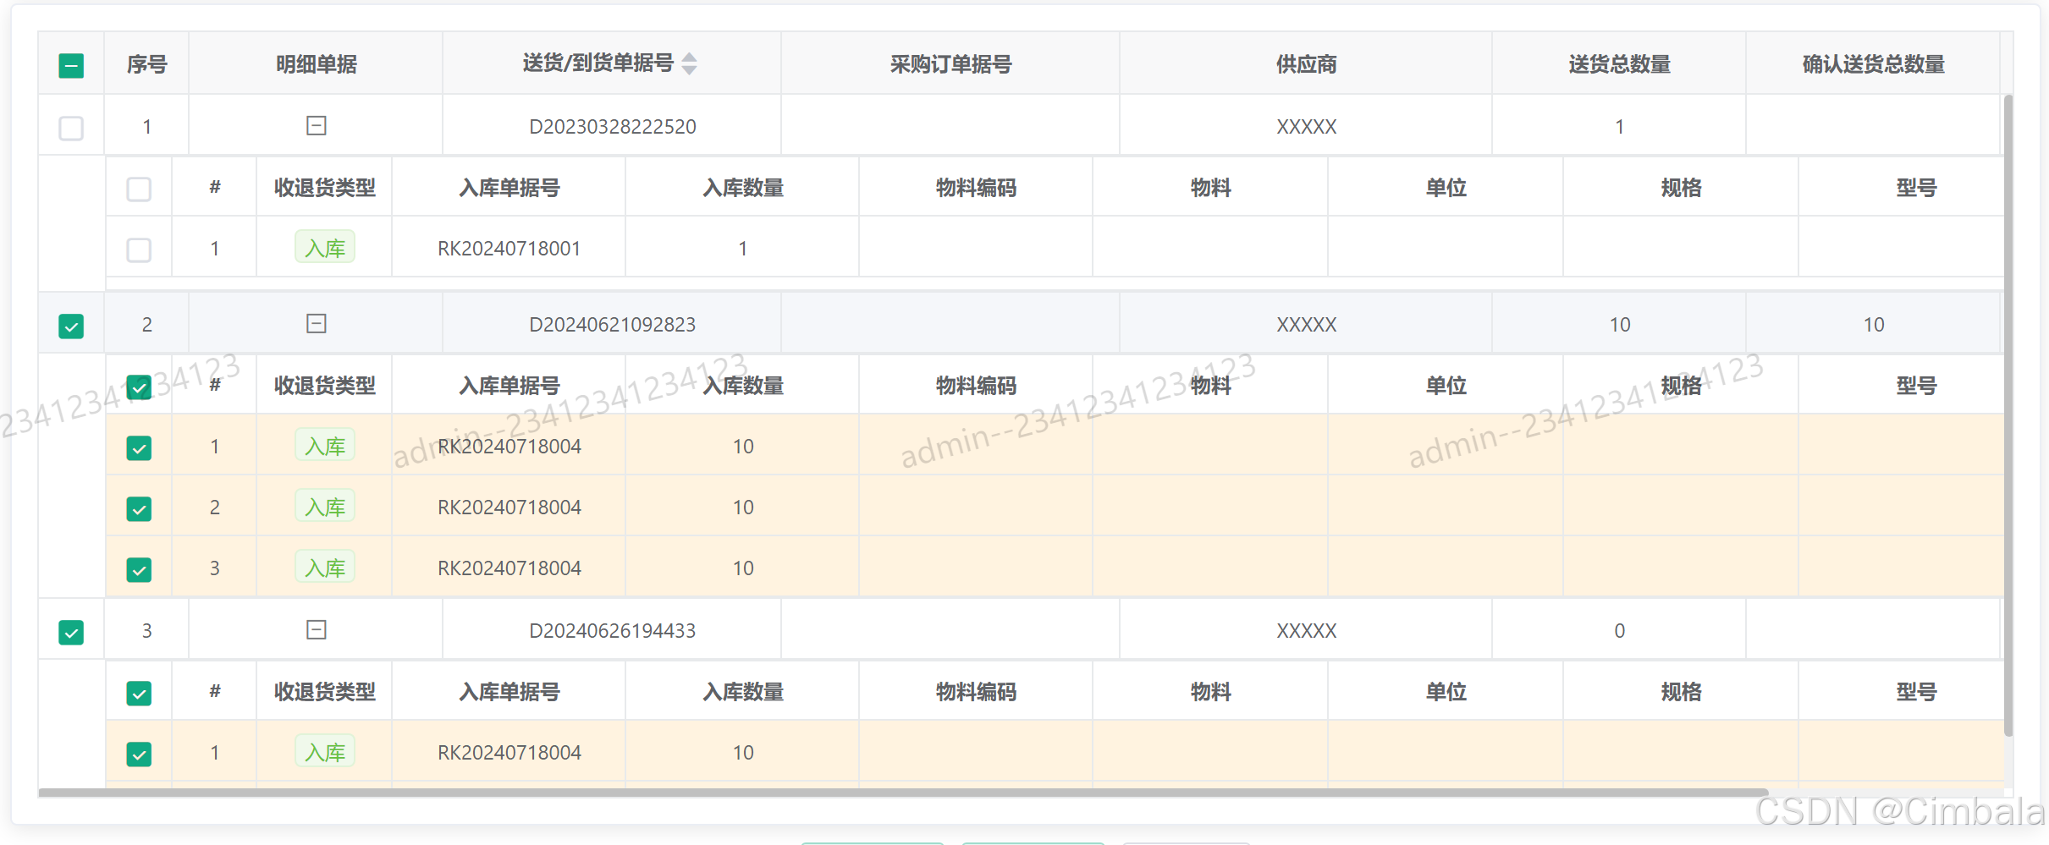
Task: Uncheck sub-row 1 under D20240626194433
Action: pyautogui.click(x=139, y=754)
